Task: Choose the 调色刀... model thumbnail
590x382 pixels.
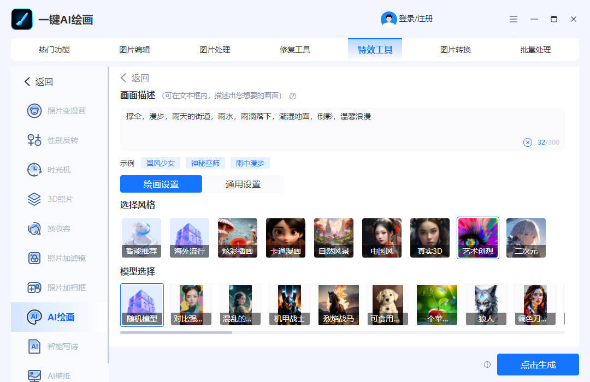Action: pyautogui.click(x=535, y=305)
